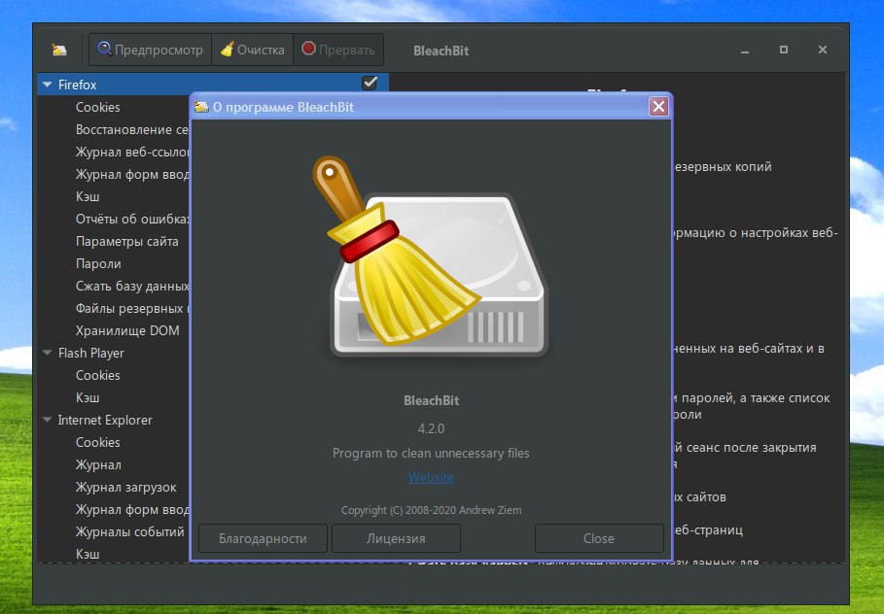Select Кэш under Firefox

click(x=88, y=196)
